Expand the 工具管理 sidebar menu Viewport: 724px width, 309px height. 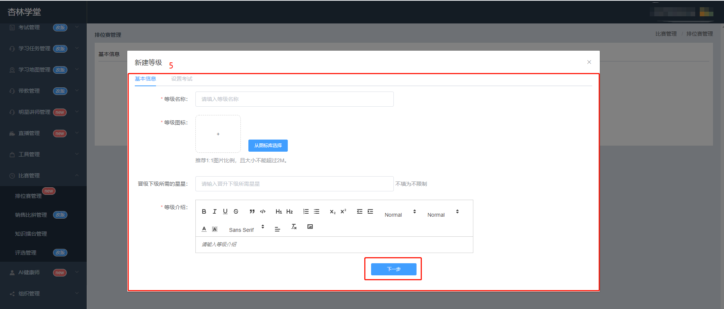click(44, 154)
